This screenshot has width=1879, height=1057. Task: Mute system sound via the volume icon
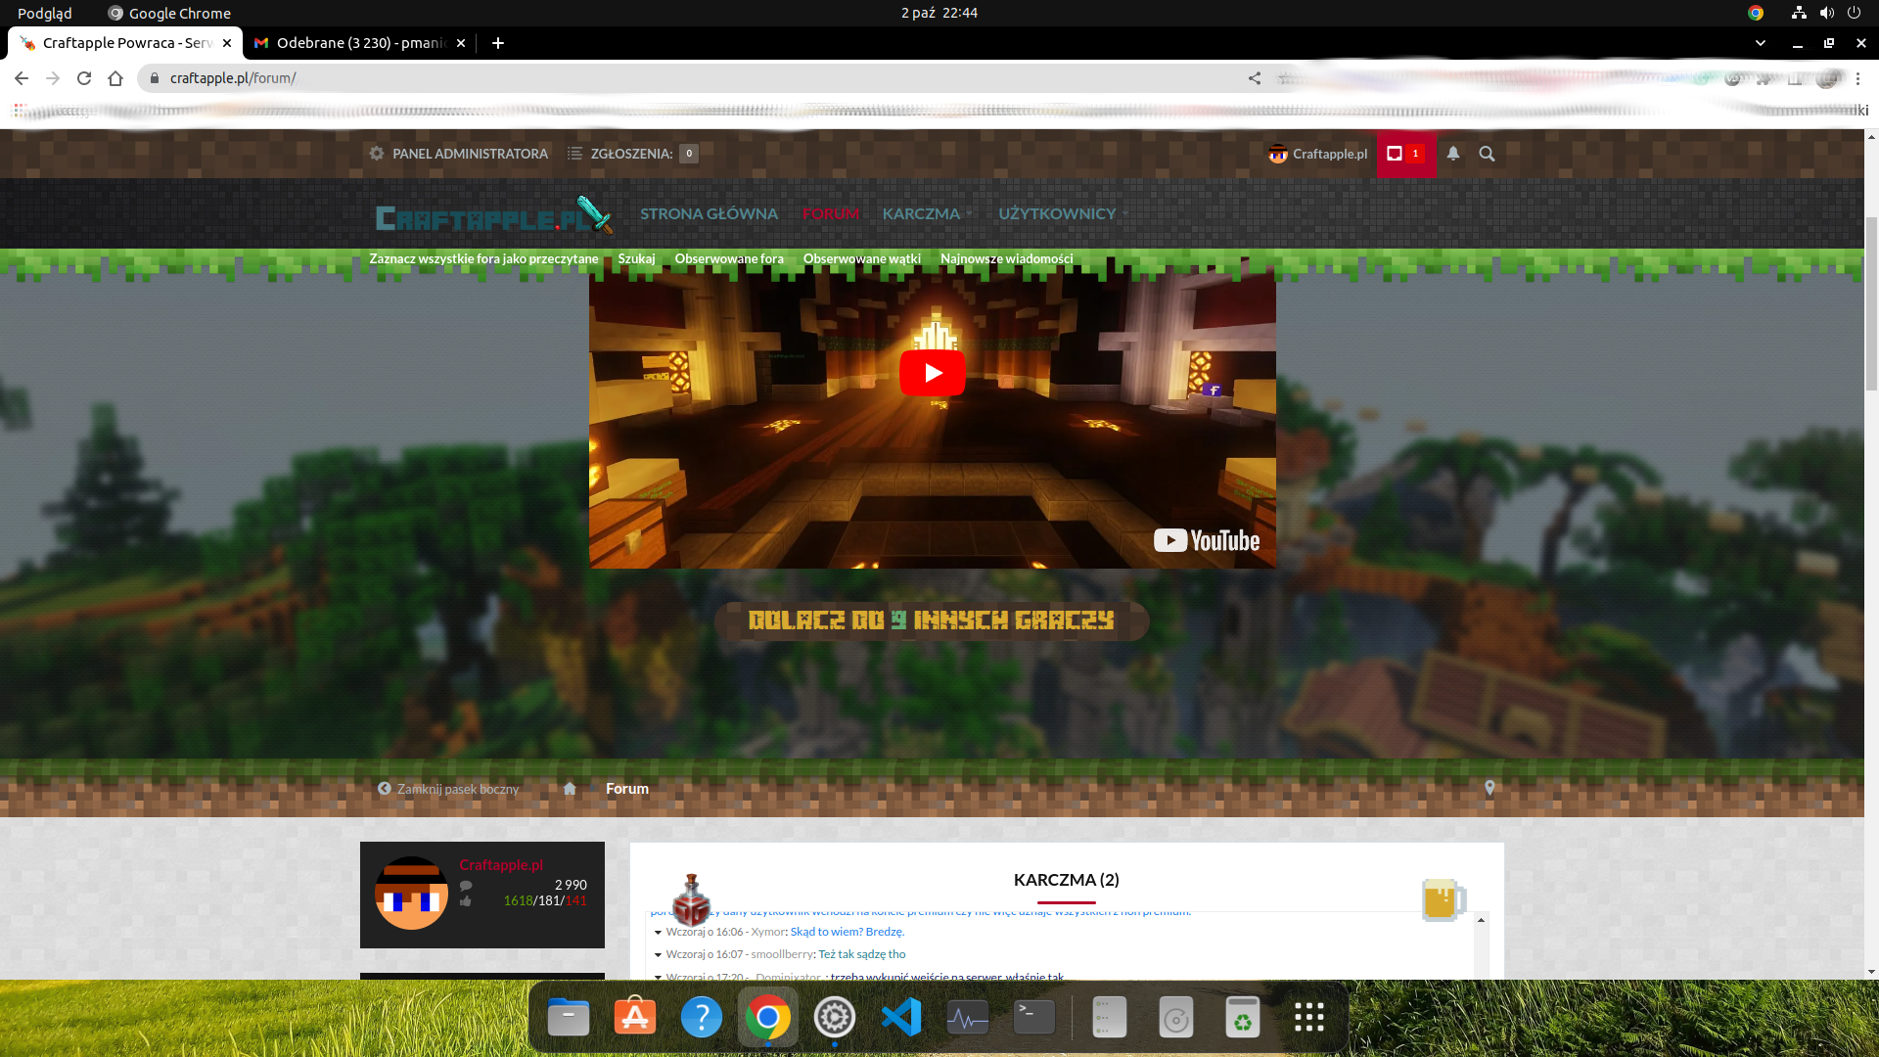point(1826,13)
